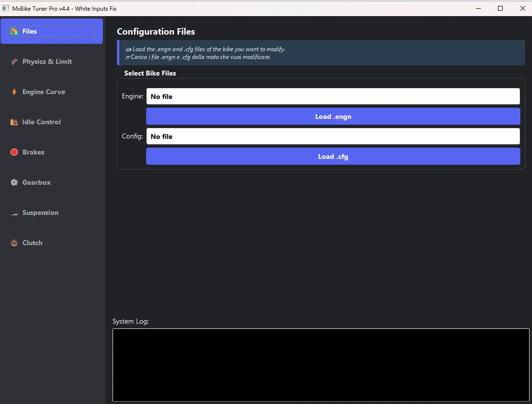Image resolution: width=532 pixels, height=404 pixels.
Task: Select the lightning bolt Engine Curve icon
Action: [x=14, y=92]
